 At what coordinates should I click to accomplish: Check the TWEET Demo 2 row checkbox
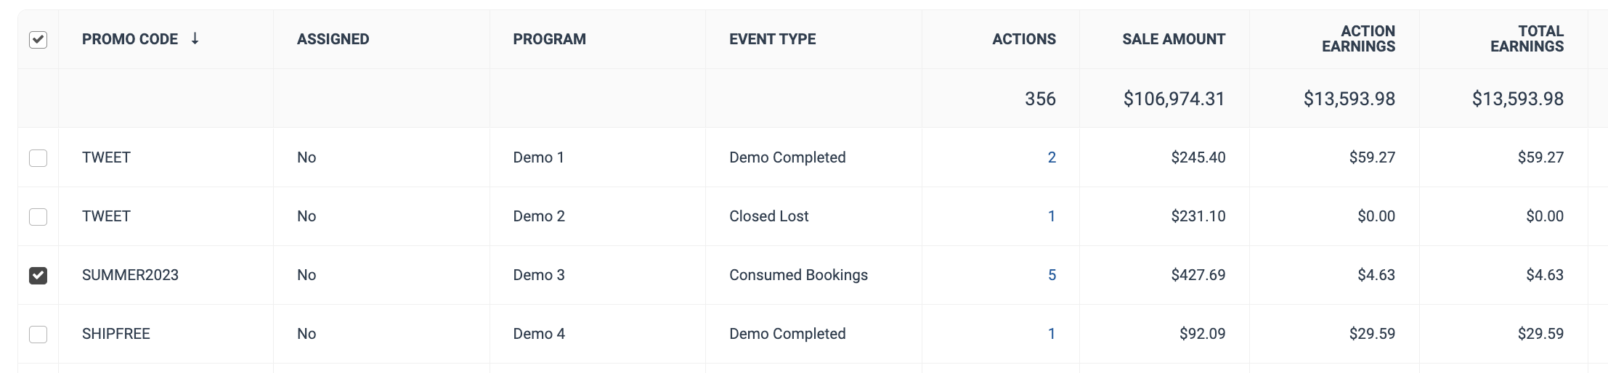38,216
